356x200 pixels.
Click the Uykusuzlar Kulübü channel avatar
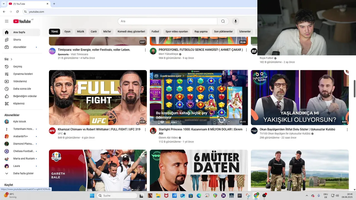(254, 131)
